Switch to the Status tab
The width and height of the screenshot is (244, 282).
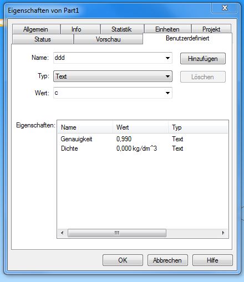coord(43,39)
